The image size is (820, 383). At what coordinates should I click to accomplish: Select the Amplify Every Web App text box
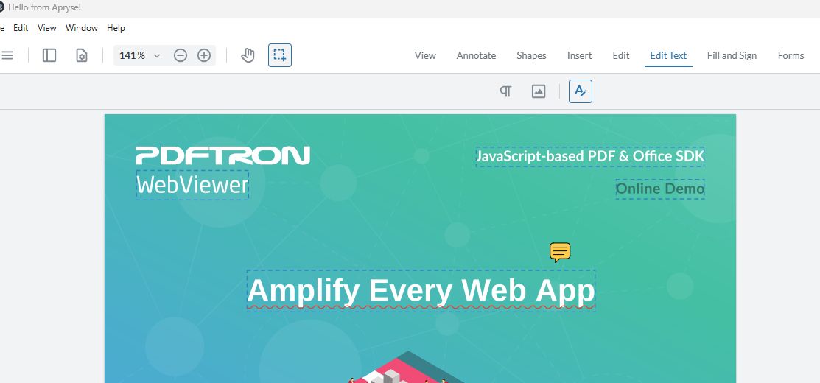pyautogui.click(x=421, y=290)
